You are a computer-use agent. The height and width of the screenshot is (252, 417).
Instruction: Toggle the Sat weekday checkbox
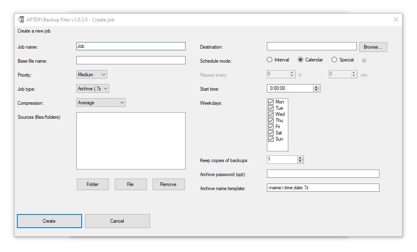coord(271,133)
